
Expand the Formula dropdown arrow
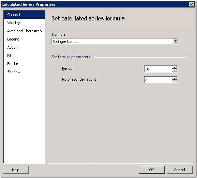coord(176,41)
